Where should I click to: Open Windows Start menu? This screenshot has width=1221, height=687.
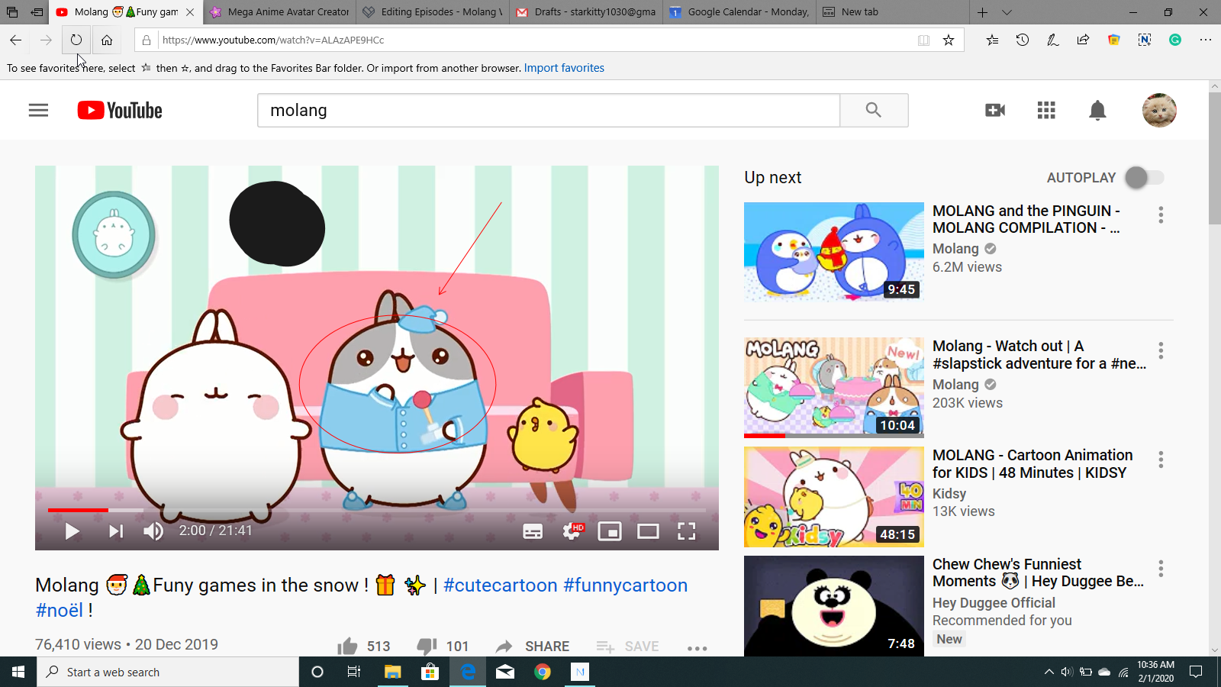pos(18,672)
